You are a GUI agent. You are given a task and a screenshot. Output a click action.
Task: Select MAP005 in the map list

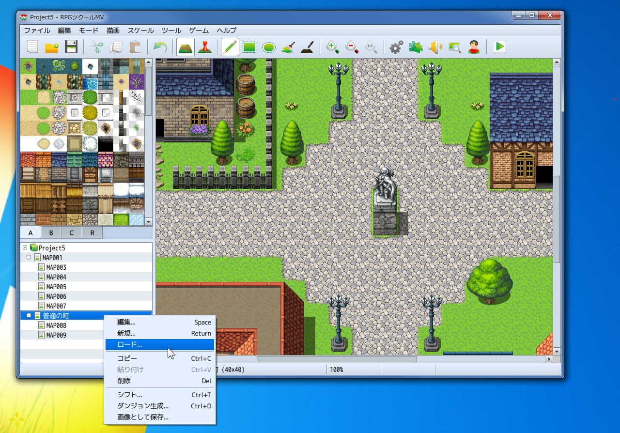click(56, 287)
